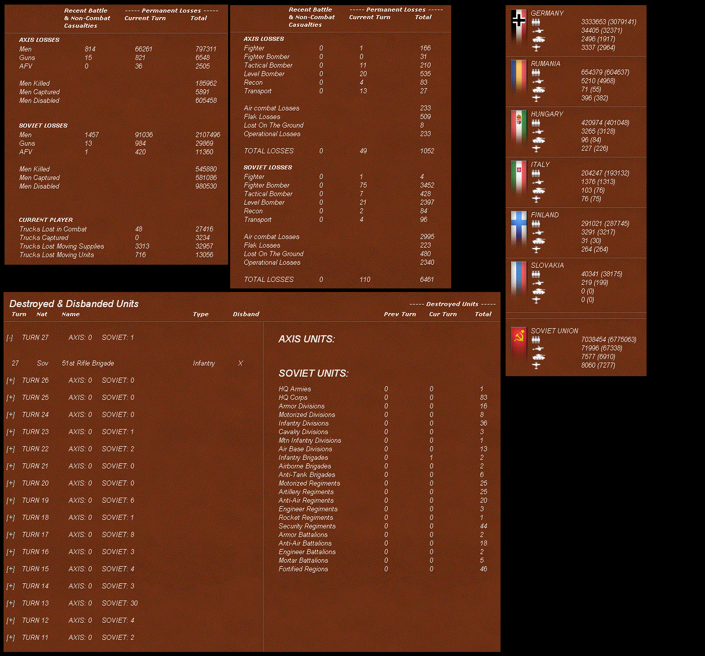Select Italy's artillery gun icon
Image resolution: width=705 pixels, height=656 pixels.
point(538,182)
